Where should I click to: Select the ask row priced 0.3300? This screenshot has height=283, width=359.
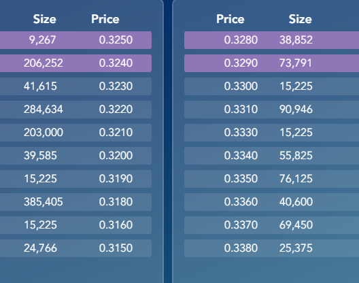tap(271, 86)
